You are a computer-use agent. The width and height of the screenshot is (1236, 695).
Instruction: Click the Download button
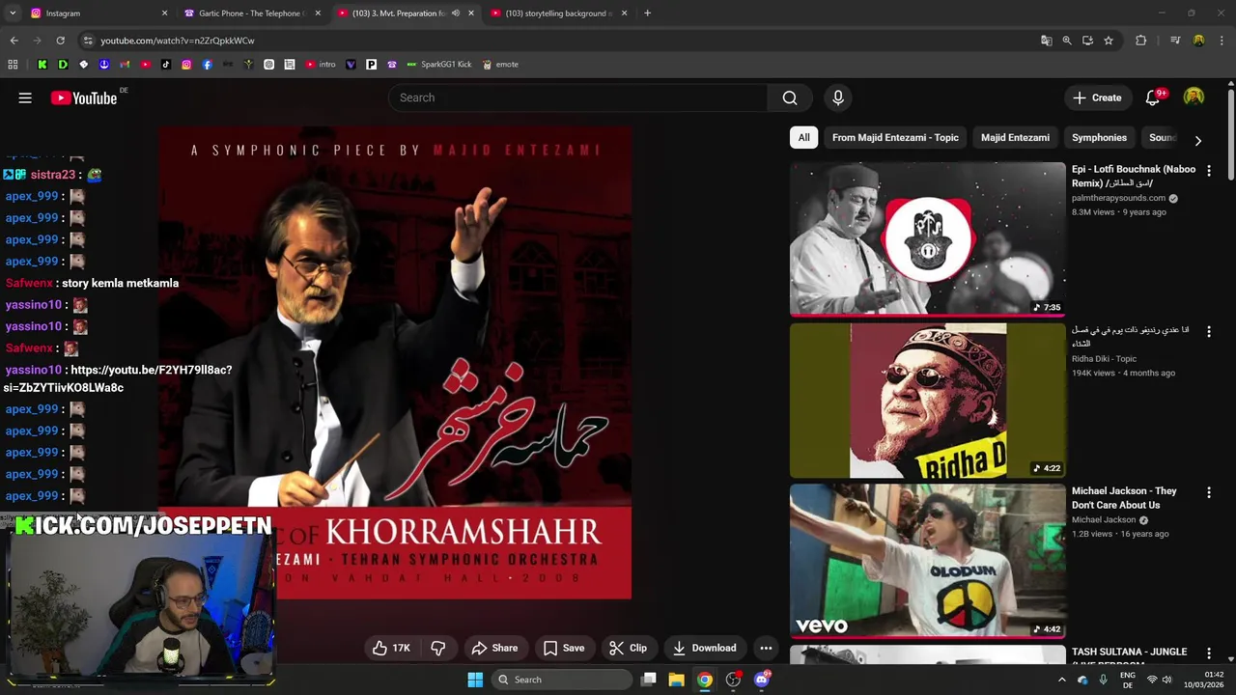point(705,649)
